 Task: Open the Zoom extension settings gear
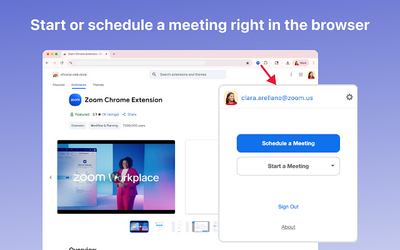[x=349, y=97]
